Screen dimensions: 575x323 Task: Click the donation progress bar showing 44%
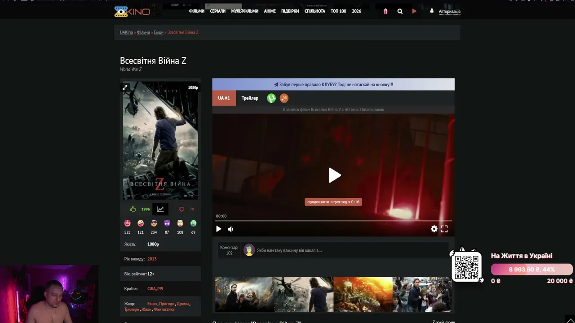(532, 270)
